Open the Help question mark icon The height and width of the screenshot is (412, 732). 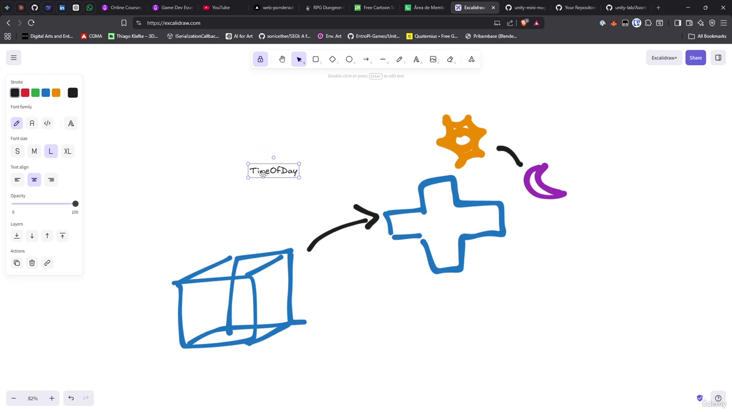[718, 398]
